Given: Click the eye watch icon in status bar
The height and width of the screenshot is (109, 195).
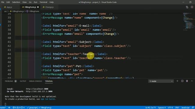Looking at the screenshot, I should point(9,108).
